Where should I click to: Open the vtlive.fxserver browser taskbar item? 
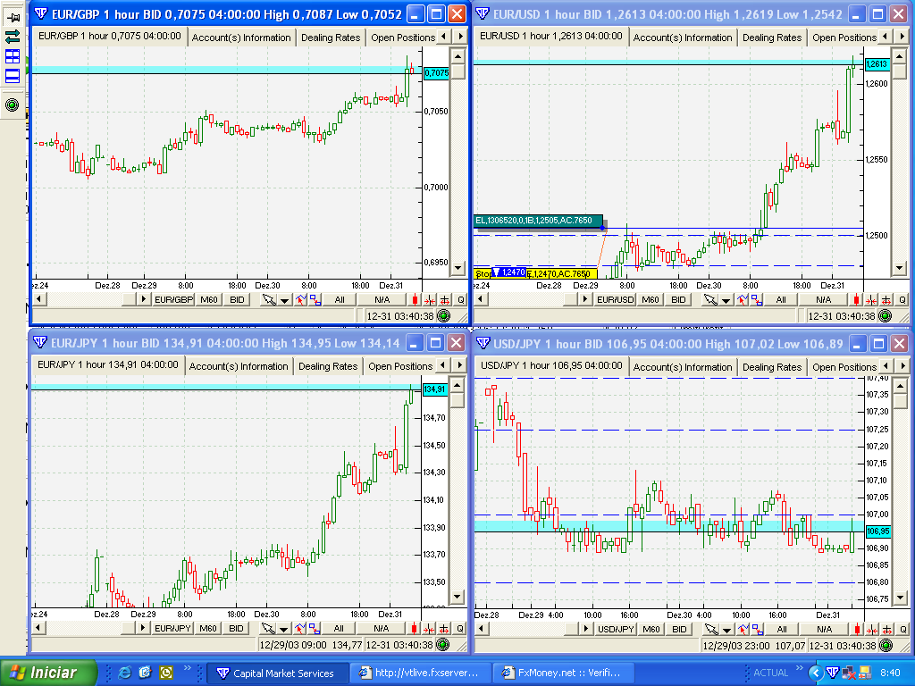click(421, 673)
